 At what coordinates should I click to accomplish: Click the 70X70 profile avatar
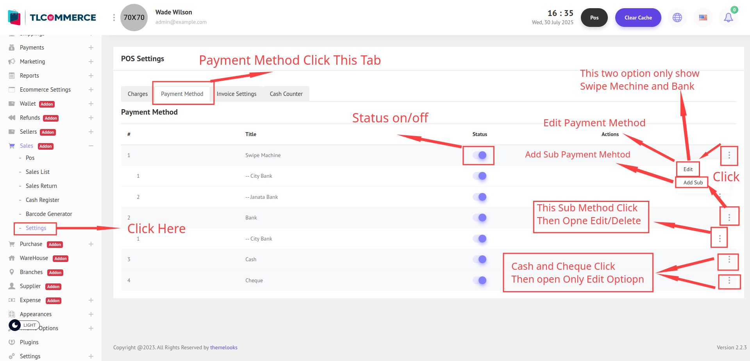[x=134, y=18]
